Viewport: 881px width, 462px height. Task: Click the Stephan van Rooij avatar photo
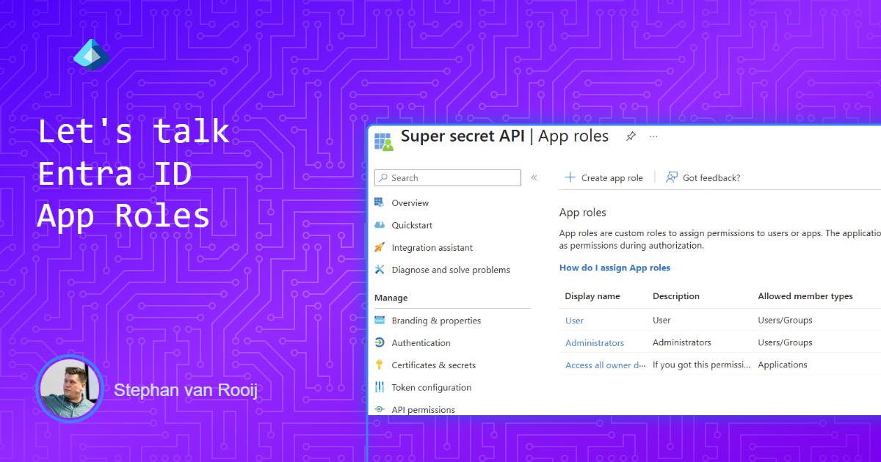(x=69, y=389)
